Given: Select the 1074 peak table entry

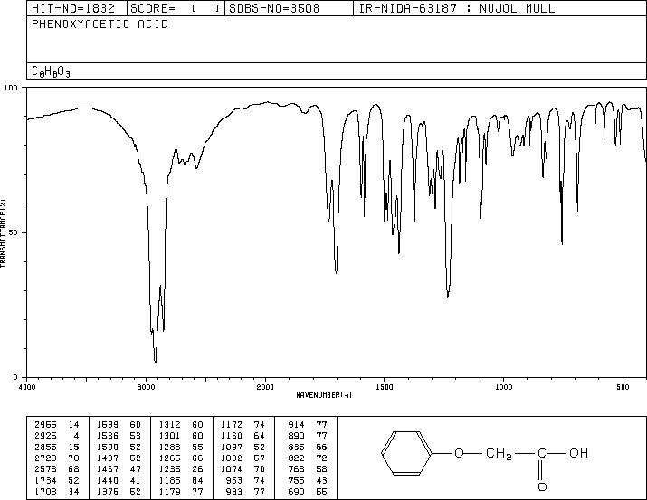Looking at the screenshot, I should (243, 469).
